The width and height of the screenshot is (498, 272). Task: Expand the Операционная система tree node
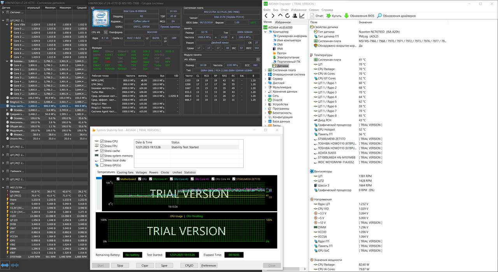(x=265, y=74)
